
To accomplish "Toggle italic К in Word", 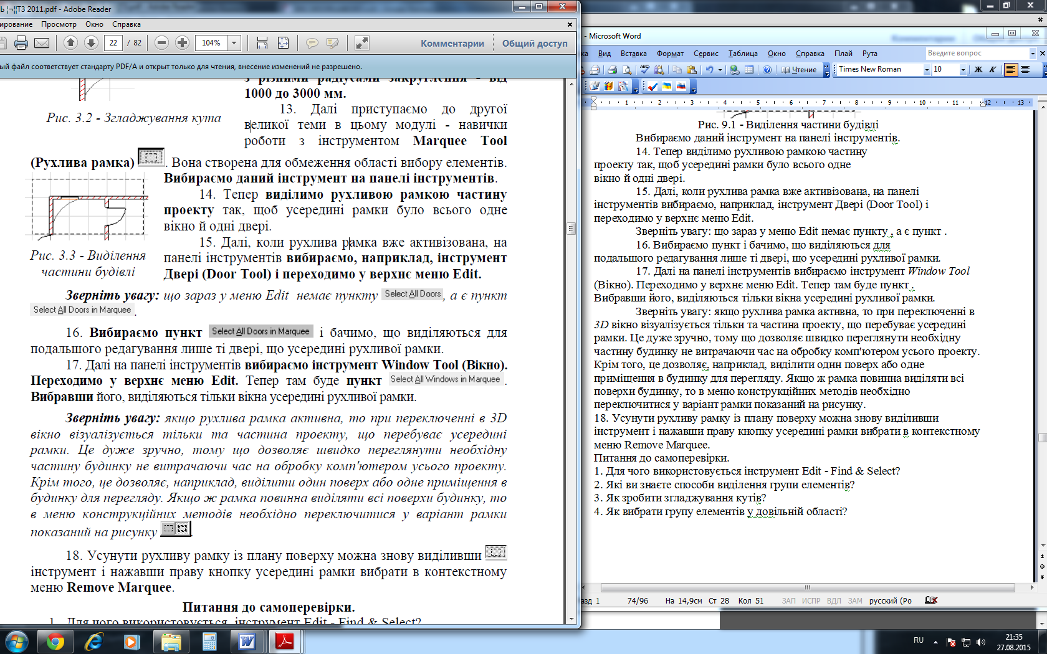I will 992,69.
